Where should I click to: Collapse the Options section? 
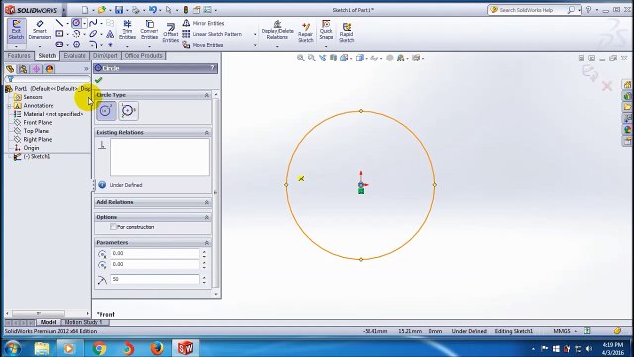207,218
